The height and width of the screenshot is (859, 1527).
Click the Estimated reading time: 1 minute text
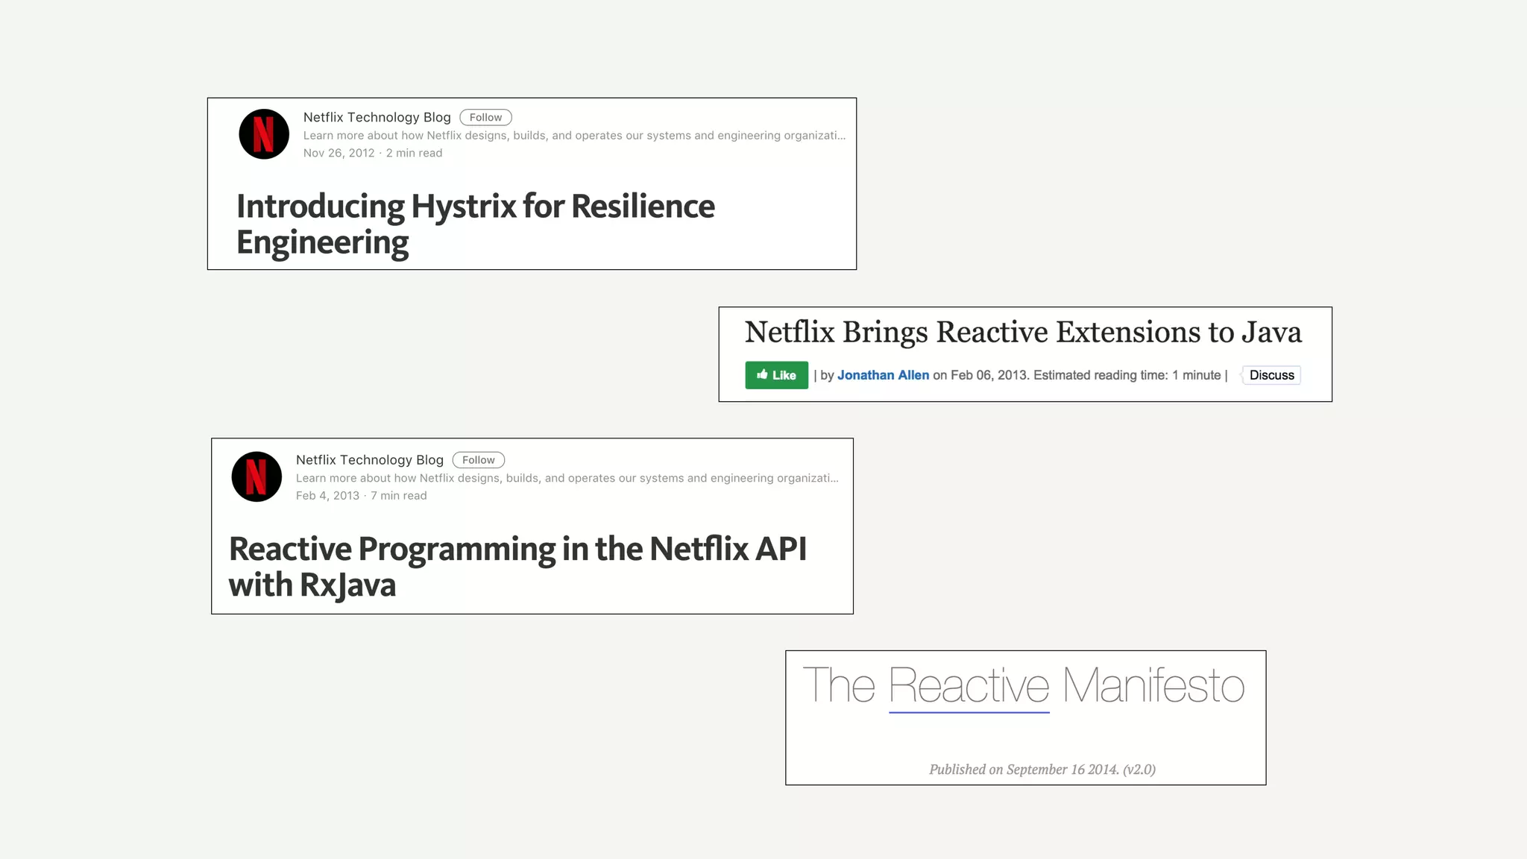click(1127, 375)
